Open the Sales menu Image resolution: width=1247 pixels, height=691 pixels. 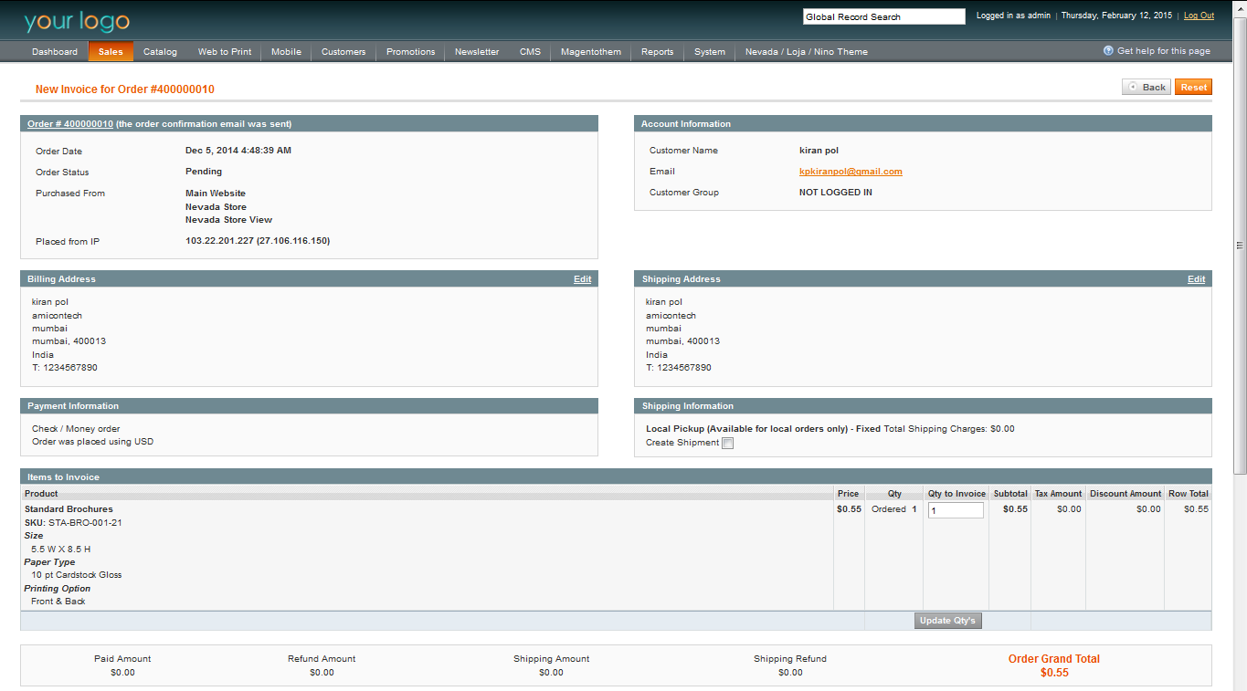(x=111, y=52)
